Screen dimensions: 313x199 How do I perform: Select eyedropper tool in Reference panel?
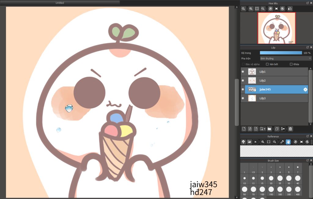282,142
